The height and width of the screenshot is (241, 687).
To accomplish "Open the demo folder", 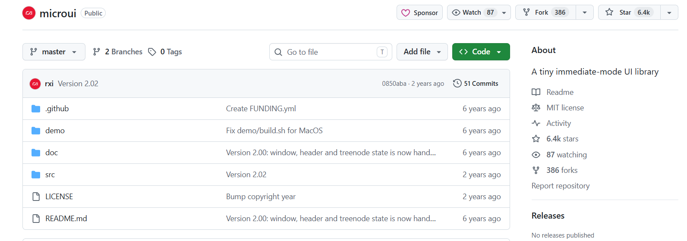I will (55, 131).
